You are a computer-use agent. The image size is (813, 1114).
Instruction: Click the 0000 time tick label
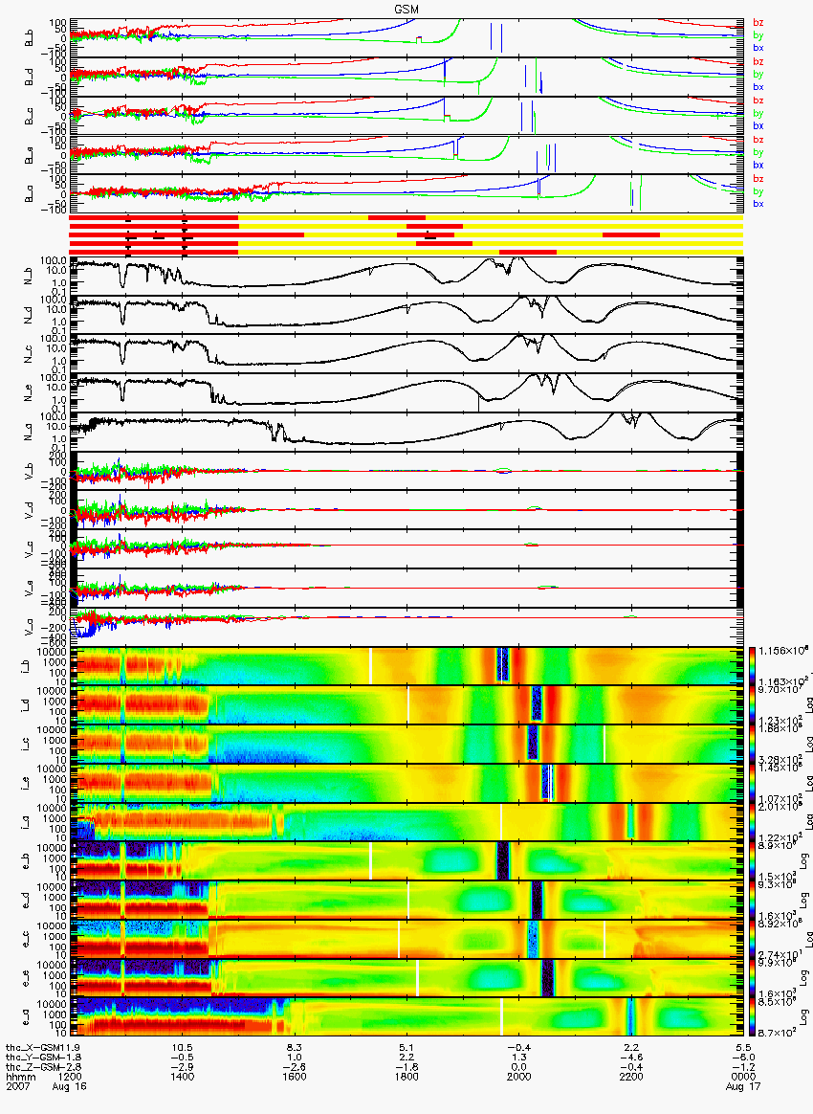tap(743, 1077)
